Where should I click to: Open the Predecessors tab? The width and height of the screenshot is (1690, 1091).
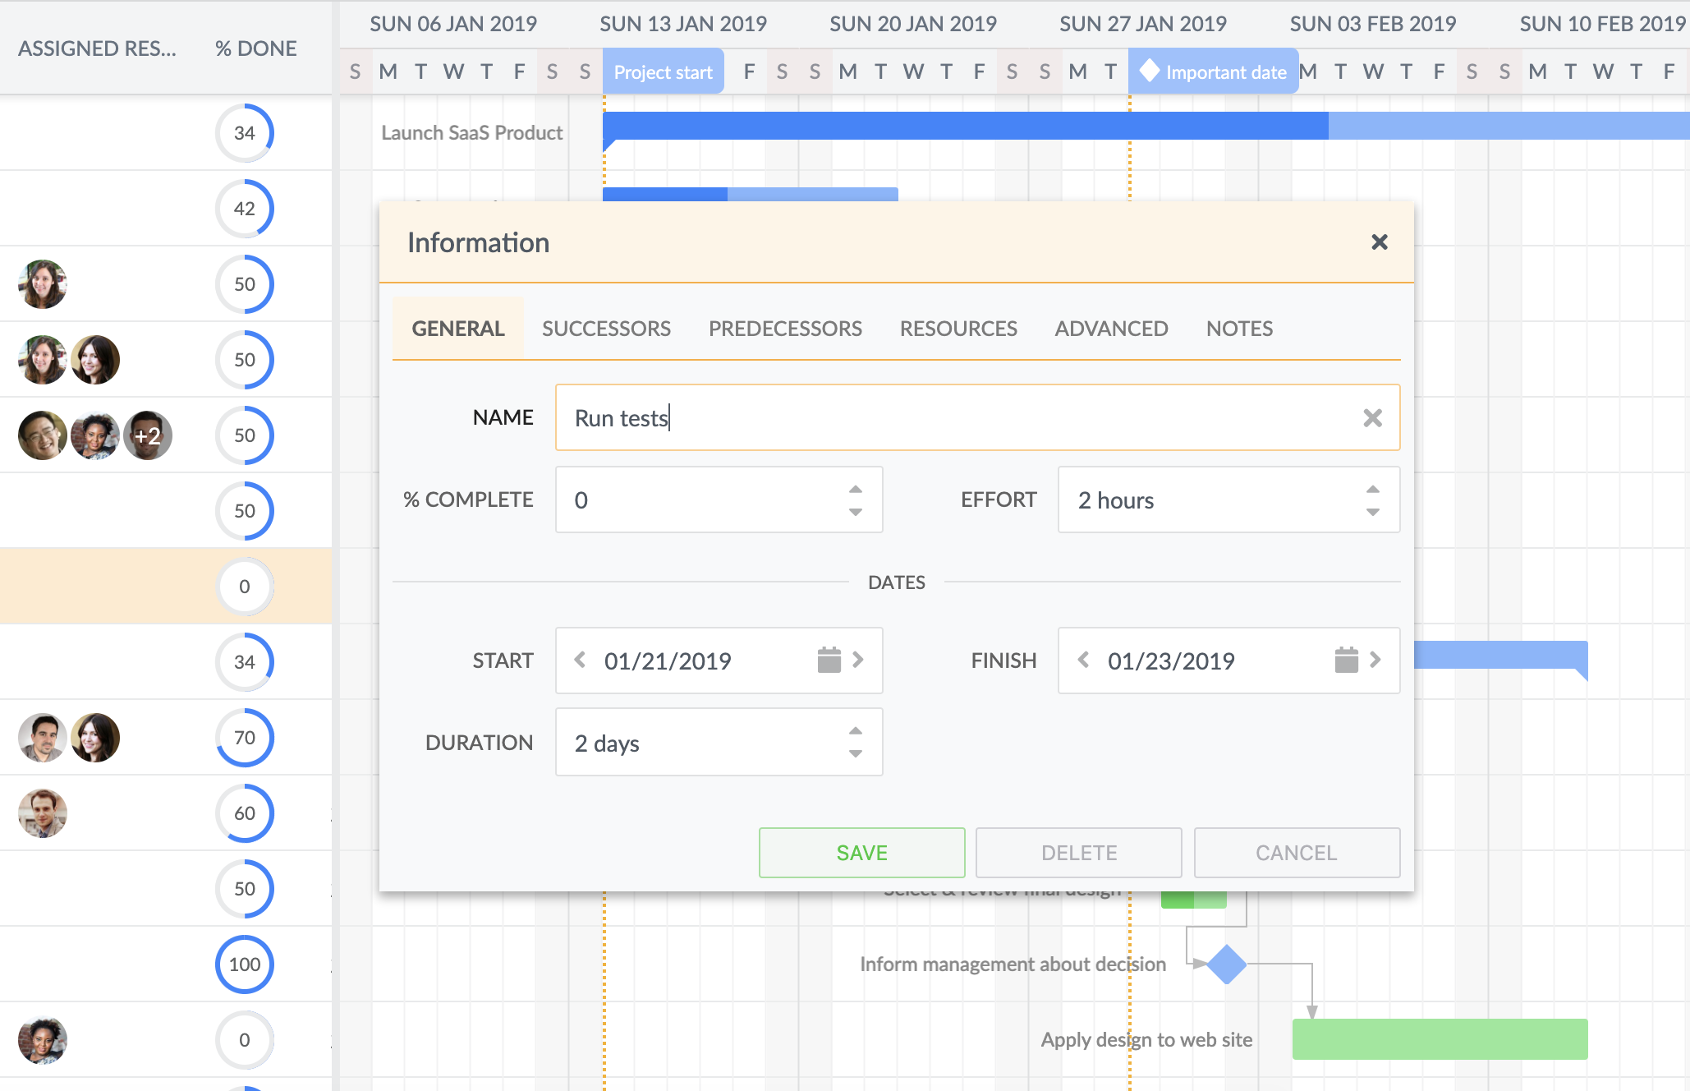784,328
